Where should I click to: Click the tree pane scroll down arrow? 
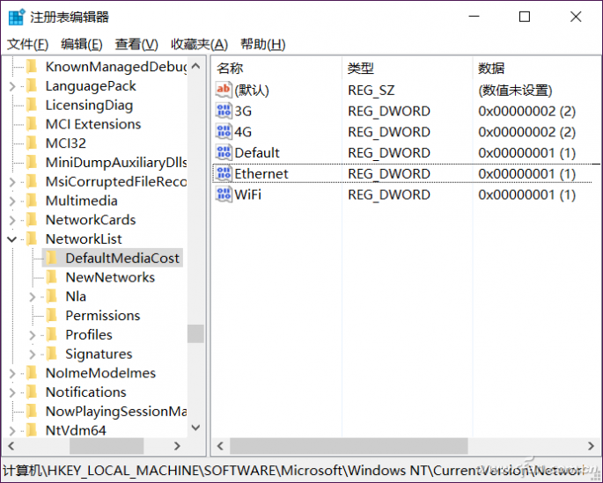195,428
